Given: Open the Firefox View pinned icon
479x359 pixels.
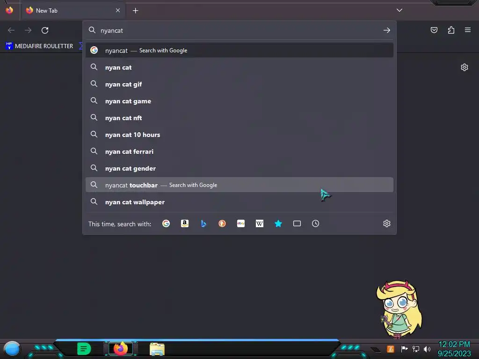Looking at the screenshot, I should click(x=9, y=10).
